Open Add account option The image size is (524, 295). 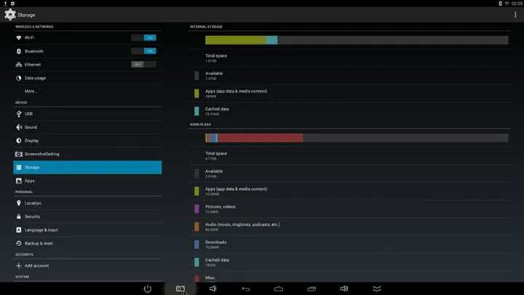click(x=87, y=266)
